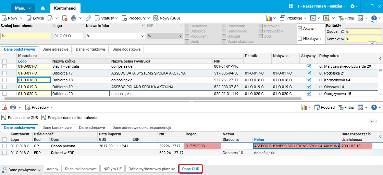Click Przepisz dane na kontrahenta
This screenshot has width=383, height=175.
(69, 118)
